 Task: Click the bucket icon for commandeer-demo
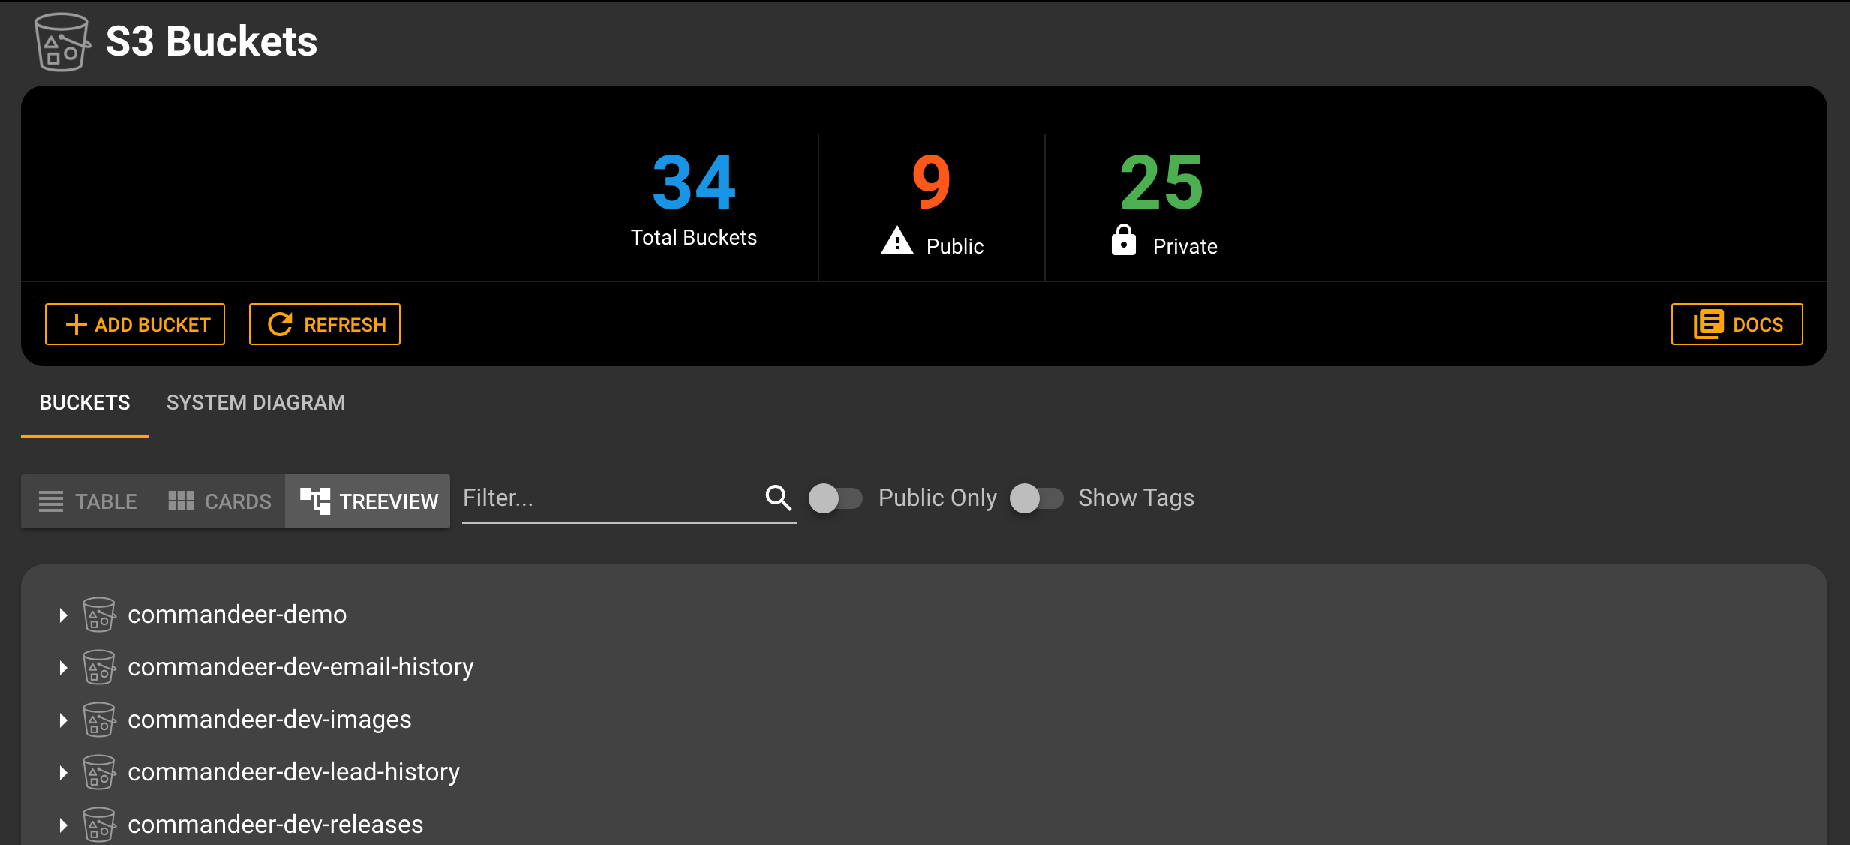pyautogui.click(x=99, y=615)
